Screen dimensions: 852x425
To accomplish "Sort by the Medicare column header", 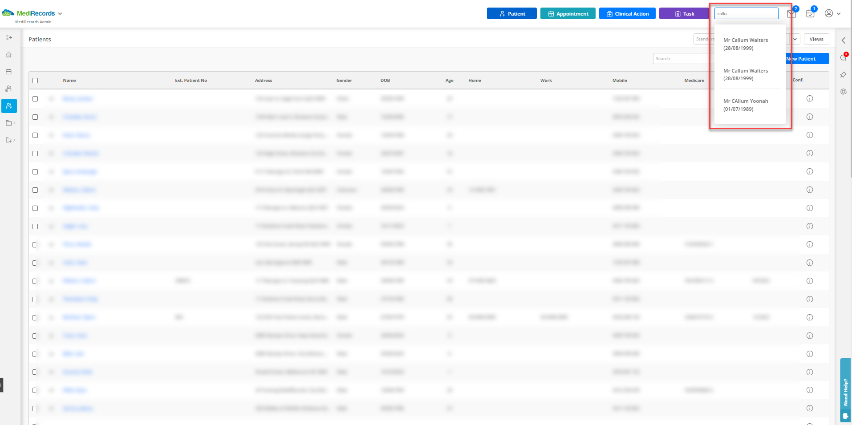I will click(694, 81).
